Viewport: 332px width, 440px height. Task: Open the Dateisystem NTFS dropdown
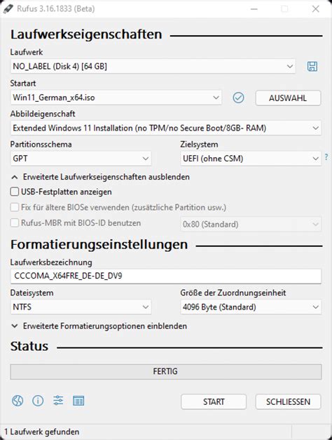click(x=81, y=307)
